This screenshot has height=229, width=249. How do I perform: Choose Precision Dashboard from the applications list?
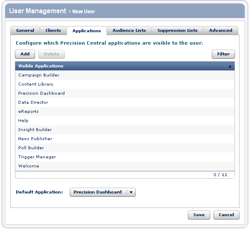41,93
